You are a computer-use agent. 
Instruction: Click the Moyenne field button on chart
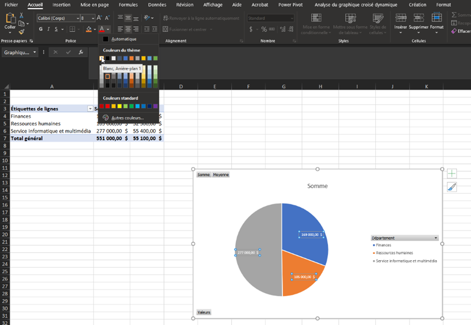pyautogui.click(x=220, y=175)
